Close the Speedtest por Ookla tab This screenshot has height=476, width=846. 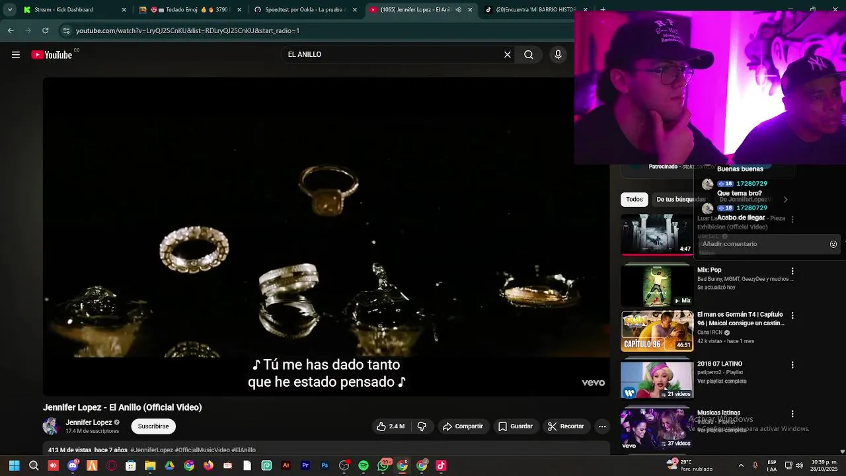(x=355, y=10)
